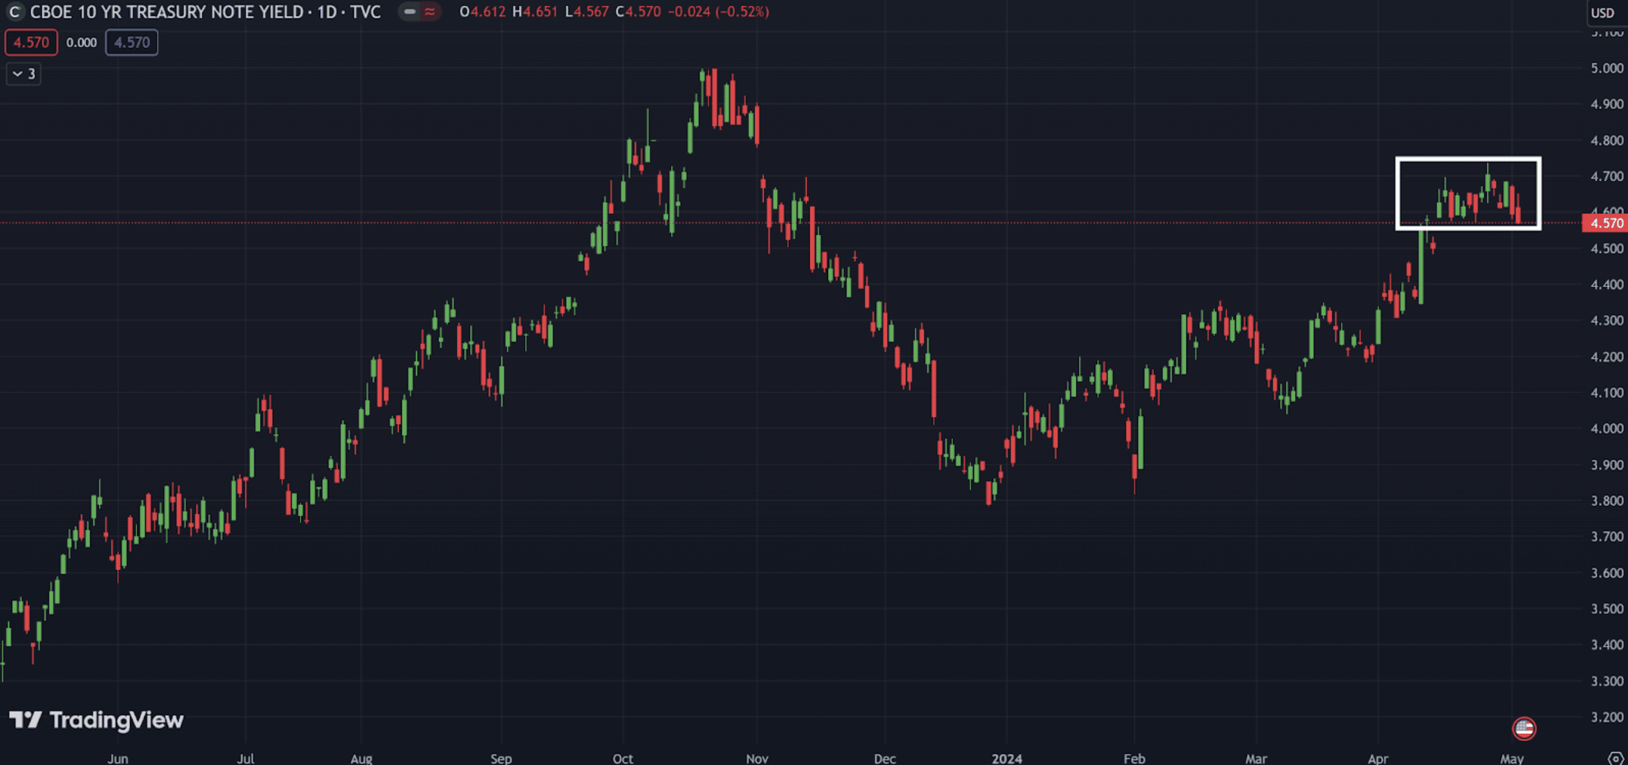This screenshot has width=1628, height=765.
Task: Click the May label on time axis
Action: click(1511, 758)
